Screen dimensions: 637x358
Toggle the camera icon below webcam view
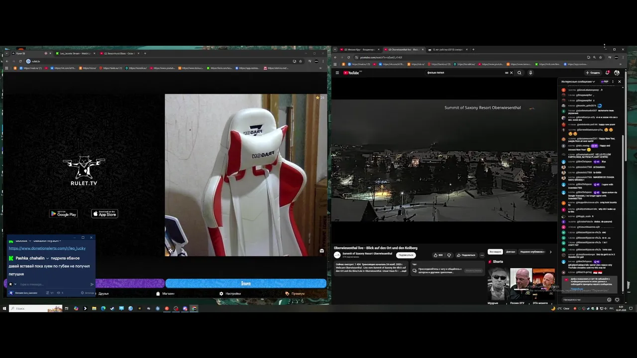point(321,251)
